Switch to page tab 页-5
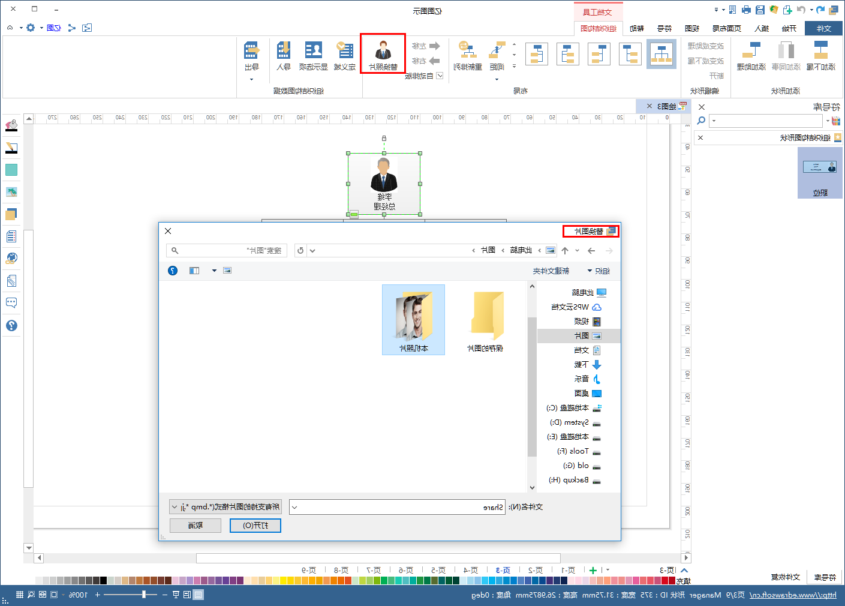The width and height of the screenshot is (845, 606). pyautogui.click(x=438, y=570)
